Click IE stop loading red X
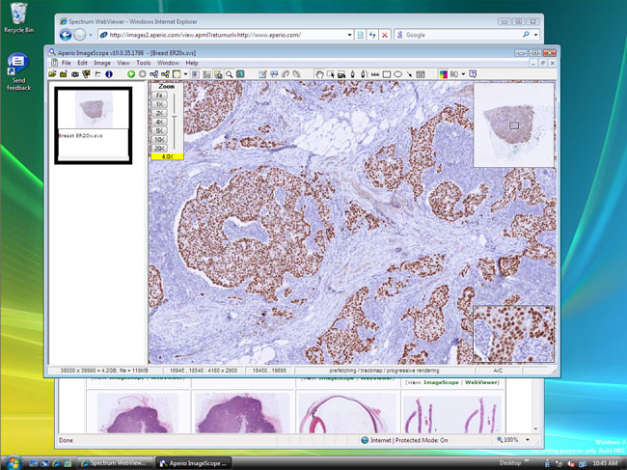This screenshot has height=470, width=627. click(x=385, y=35)
